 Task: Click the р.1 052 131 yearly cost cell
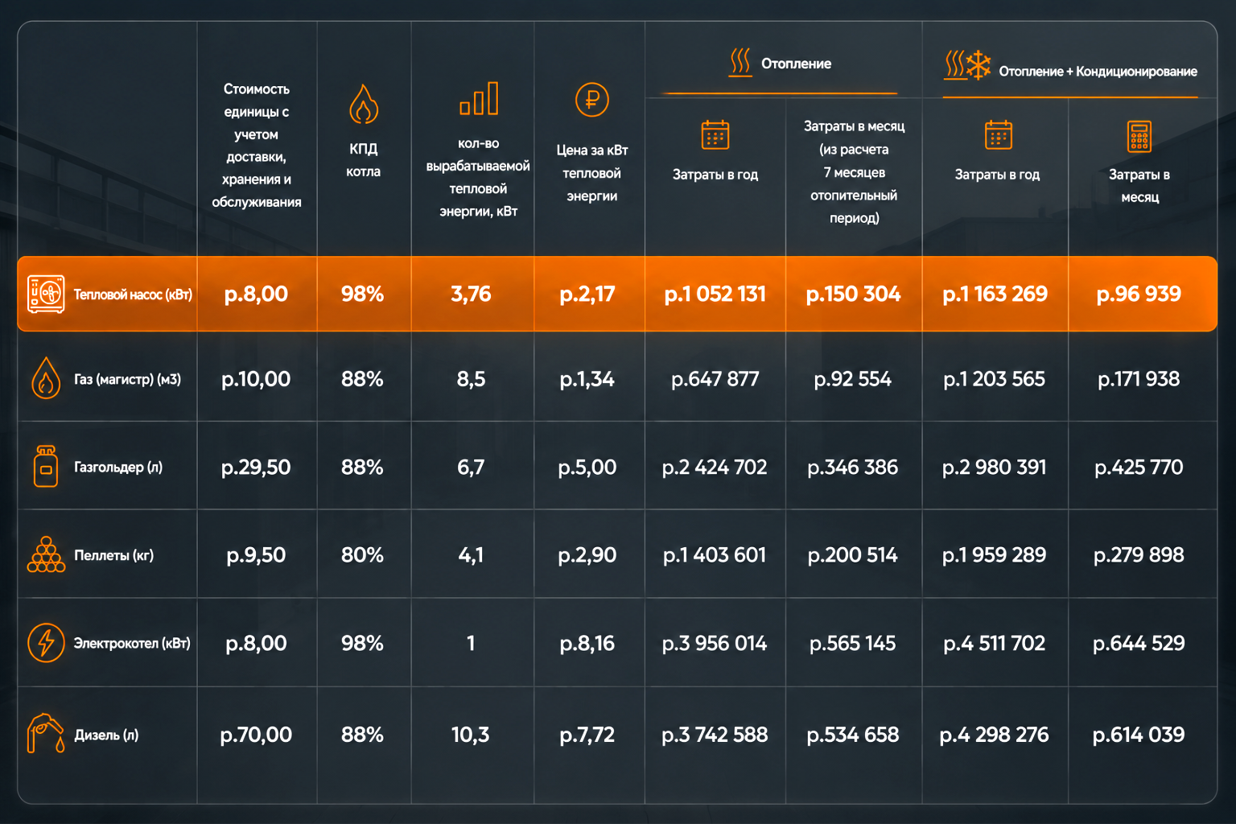[x=715, y=295]
